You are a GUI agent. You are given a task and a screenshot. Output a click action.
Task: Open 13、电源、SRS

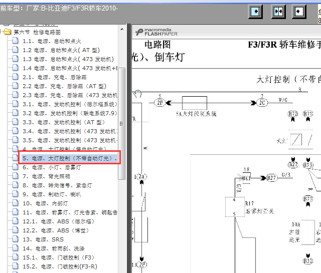43,239
